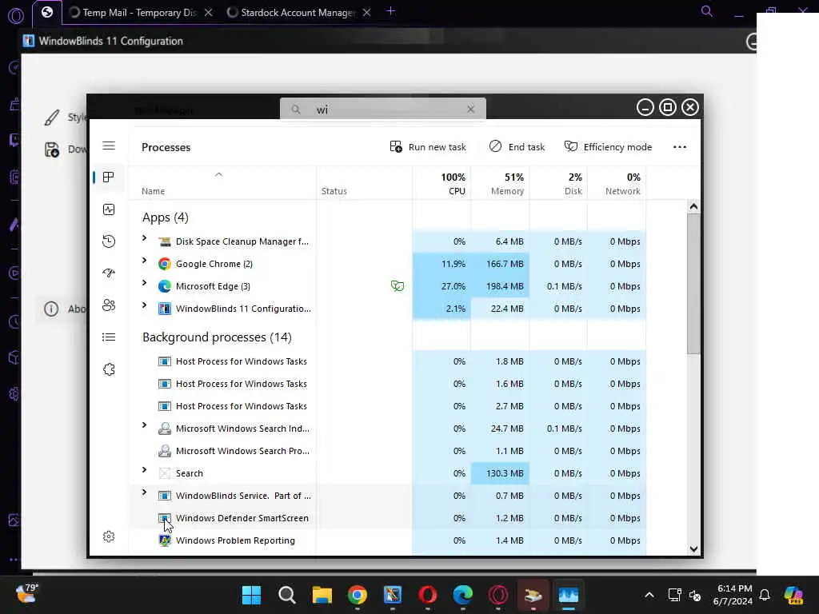Image resolution: width=819 pixels, height=614 pixels.
Task: Click Apps (4) group header
Action: click(x=165, y=217)
